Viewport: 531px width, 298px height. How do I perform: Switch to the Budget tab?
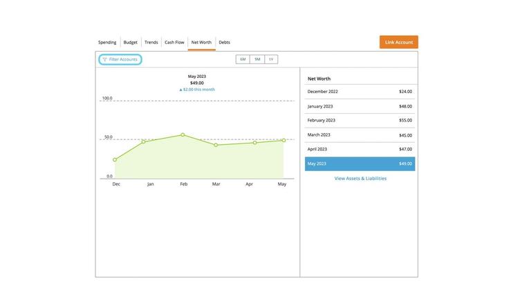point(131,42)
